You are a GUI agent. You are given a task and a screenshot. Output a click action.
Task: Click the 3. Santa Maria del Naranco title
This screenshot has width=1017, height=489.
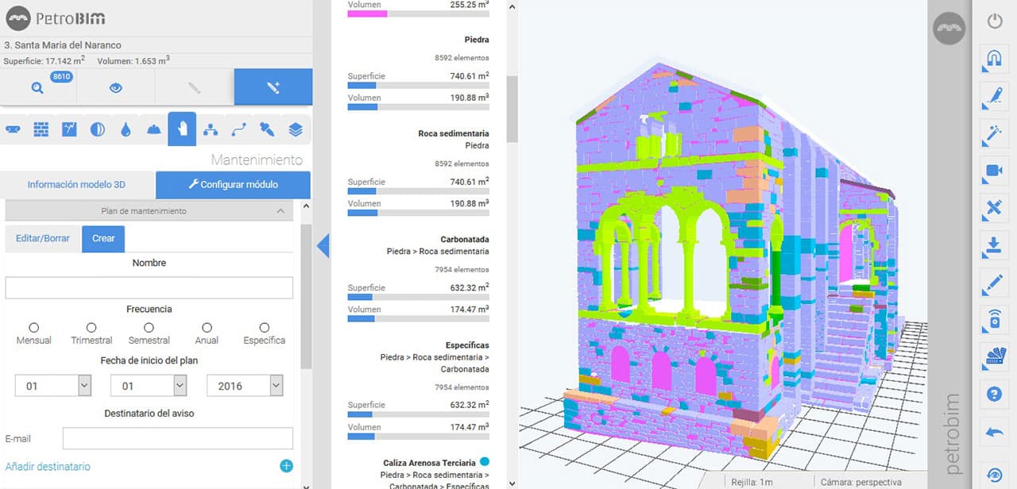click(63, 45)
